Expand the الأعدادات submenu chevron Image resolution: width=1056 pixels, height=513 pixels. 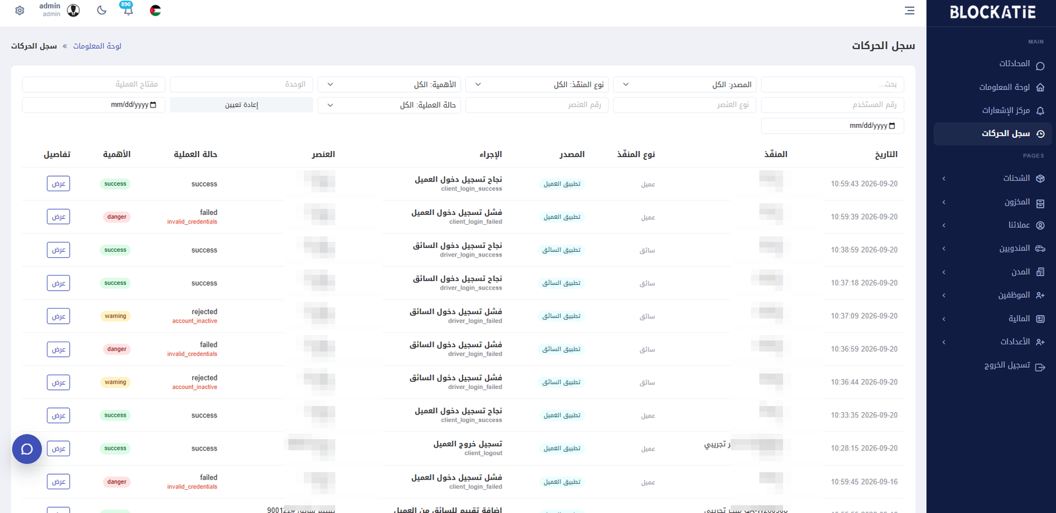(x=944, y=342)
